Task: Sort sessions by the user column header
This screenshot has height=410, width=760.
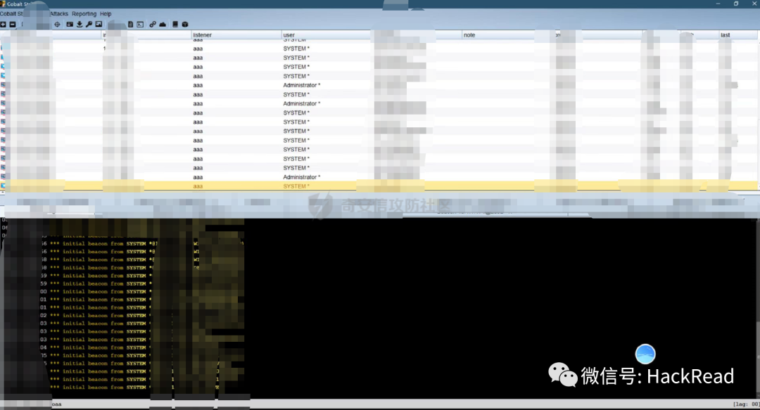Action: tap(327, 35)
